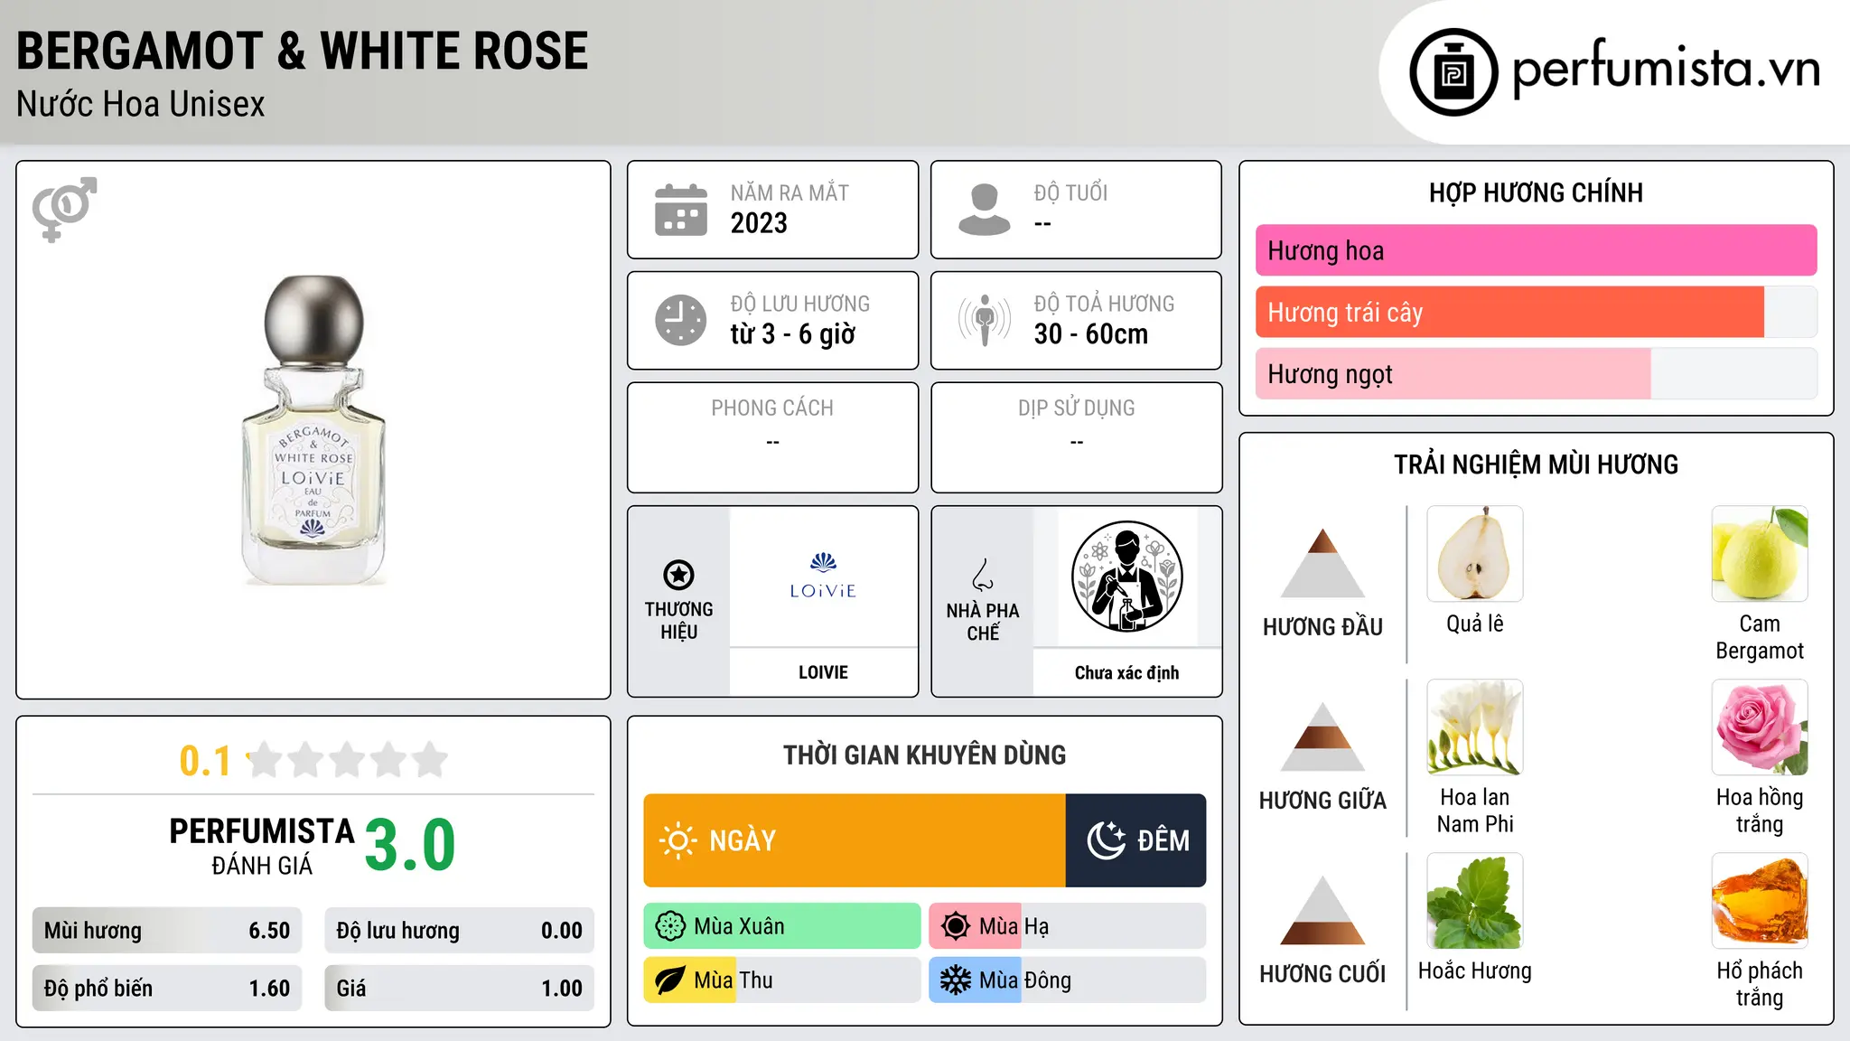Click the LOIVIE brand logo
Image resolution: width=1850 pixels, height=1041 pixels.
823,577
